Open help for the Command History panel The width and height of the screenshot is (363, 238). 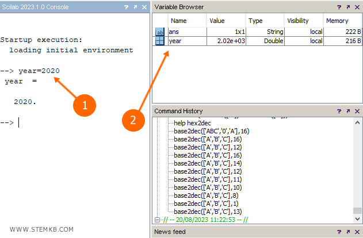click(x=339, y=111)
